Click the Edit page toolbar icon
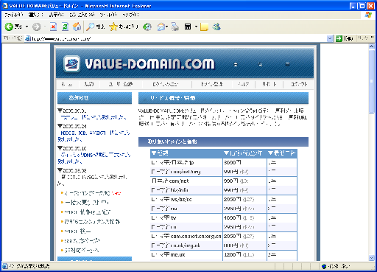 188,27
